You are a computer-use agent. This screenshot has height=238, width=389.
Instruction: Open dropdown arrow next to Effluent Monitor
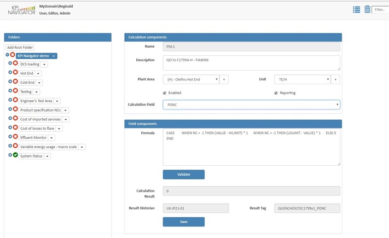(51, 138)
